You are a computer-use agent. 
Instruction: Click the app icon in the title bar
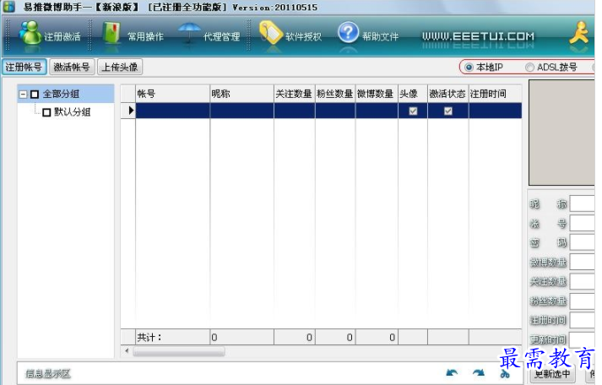point(8,7)
